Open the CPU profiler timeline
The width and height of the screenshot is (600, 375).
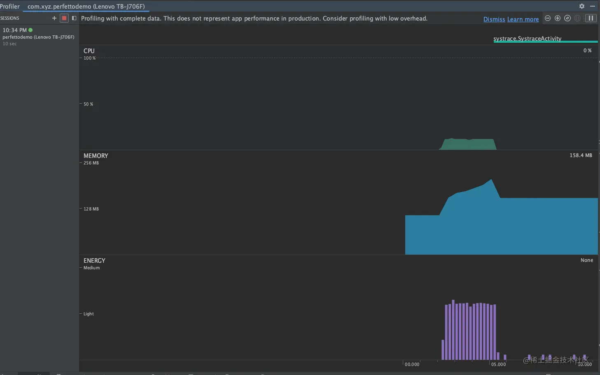click(x=339, y=97)
